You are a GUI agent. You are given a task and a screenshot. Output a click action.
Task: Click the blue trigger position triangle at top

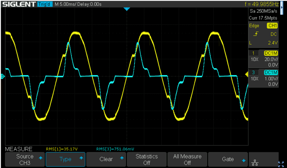126,9
